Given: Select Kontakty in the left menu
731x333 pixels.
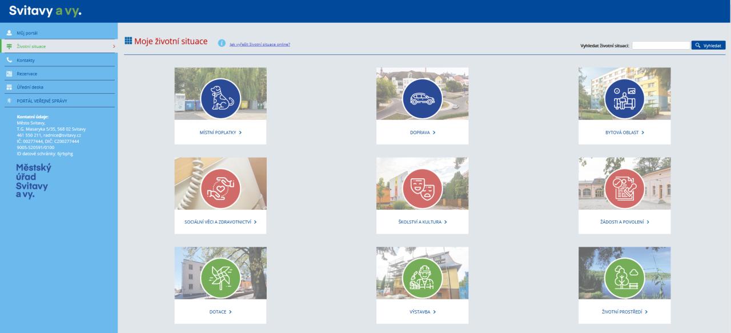Looking at the screenshot, I should click(26, 60).
